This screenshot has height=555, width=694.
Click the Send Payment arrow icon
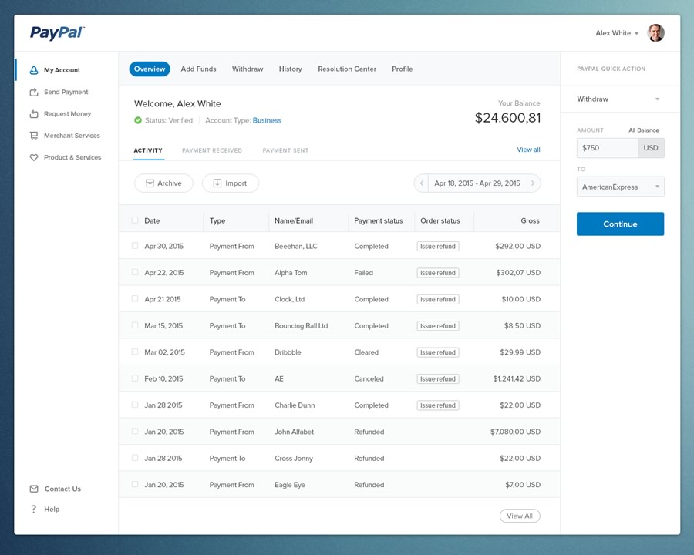point(34,92)
